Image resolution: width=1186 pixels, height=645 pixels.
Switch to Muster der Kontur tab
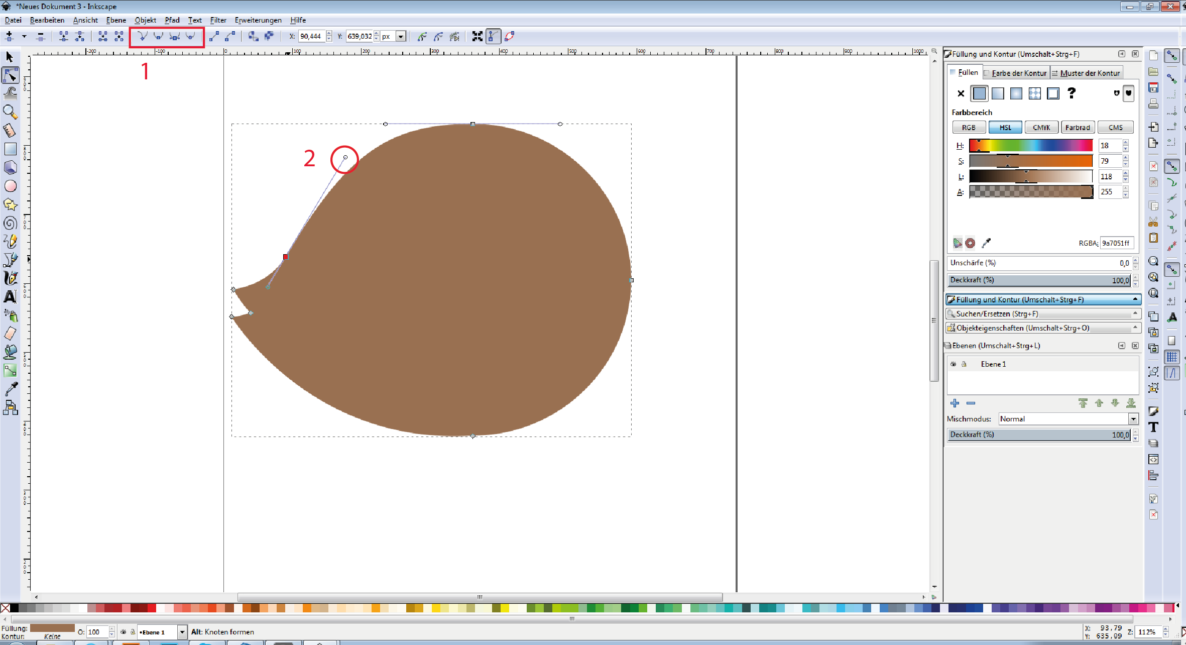[x=1086, y=73]
